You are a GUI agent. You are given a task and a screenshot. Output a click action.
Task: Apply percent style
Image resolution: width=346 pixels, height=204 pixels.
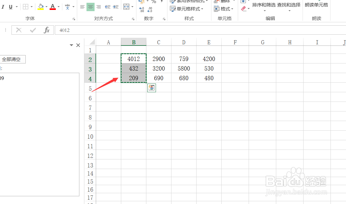[x=154, y=2]
